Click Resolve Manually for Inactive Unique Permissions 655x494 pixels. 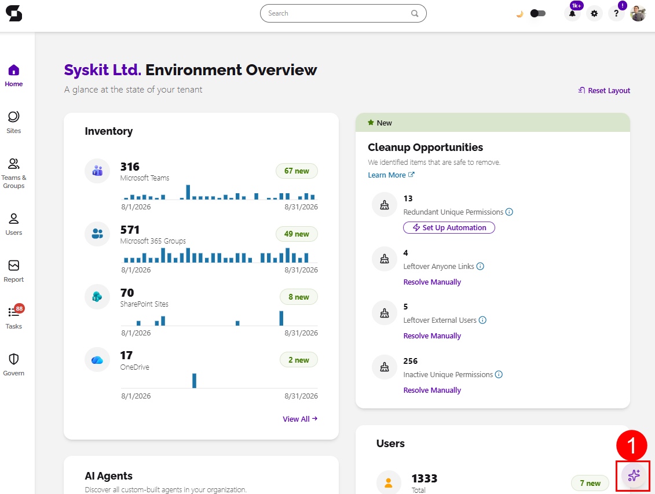[x=432, y=390]
